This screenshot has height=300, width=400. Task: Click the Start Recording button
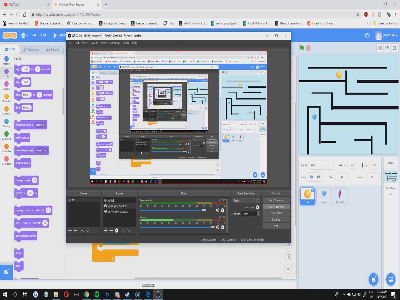coord(276,207)
